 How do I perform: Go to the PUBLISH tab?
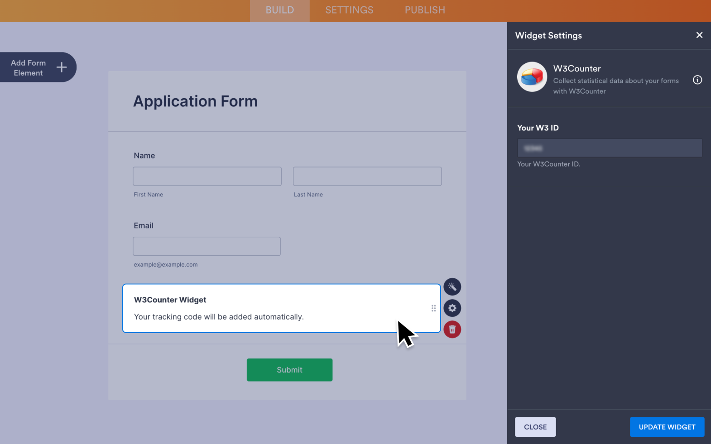(x=425, y=10)
